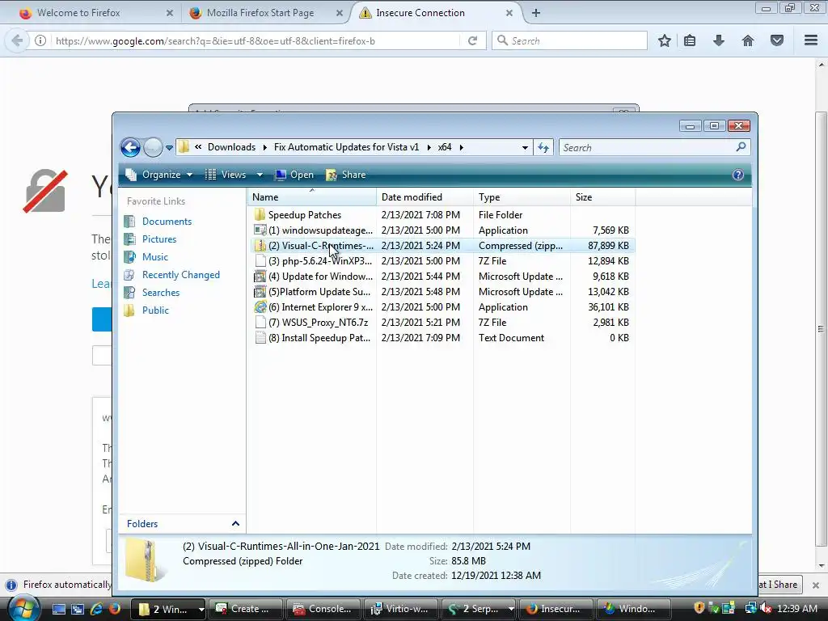Click the Explorer window Back arrow button
The image size is (828, 621).
tap(130, 147)
